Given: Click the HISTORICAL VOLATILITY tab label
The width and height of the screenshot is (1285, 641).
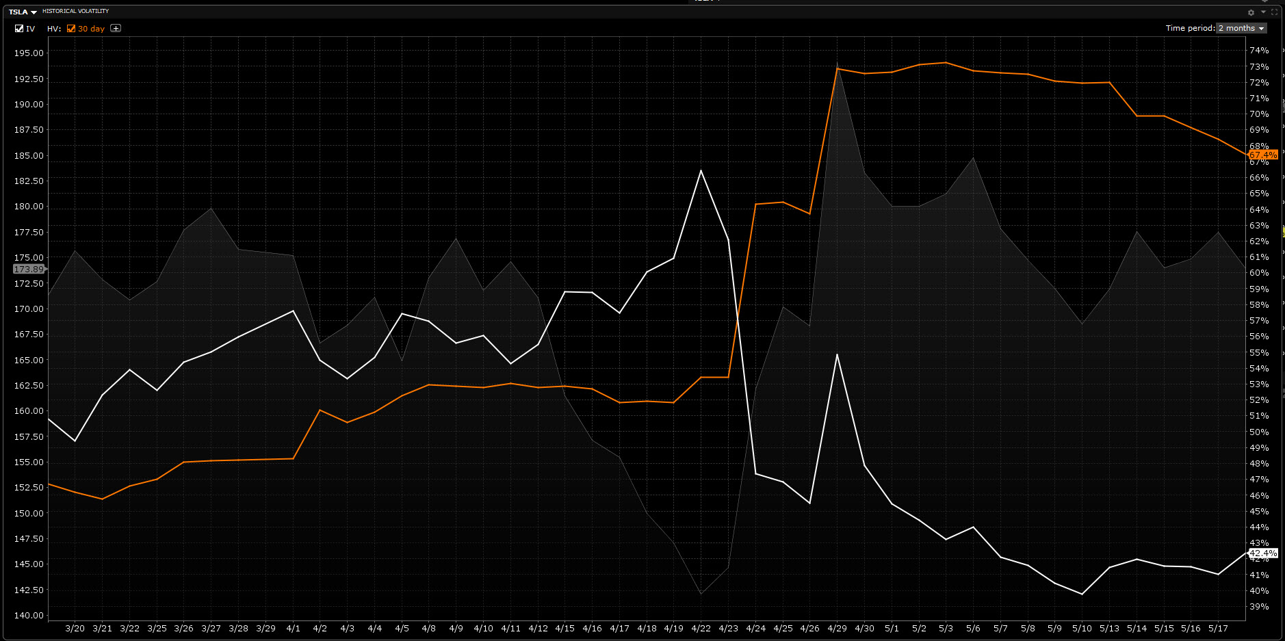Looking at the screenshot, I should coord(75,11).
